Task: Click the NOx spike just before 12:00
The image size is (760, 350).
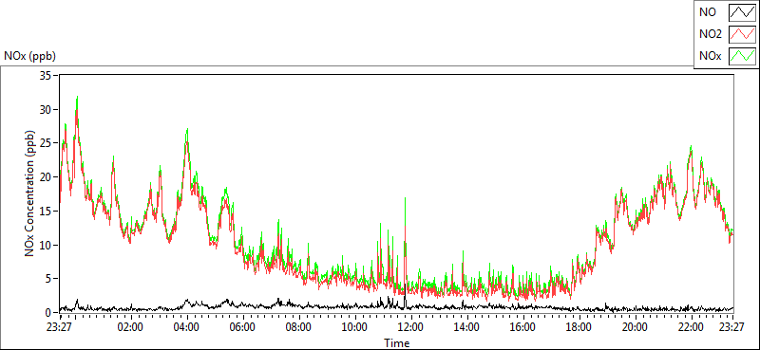Action: [405, 199]
